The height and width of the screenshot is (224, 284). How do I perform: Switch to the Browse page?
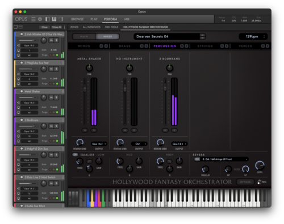(x=77, y=19)
